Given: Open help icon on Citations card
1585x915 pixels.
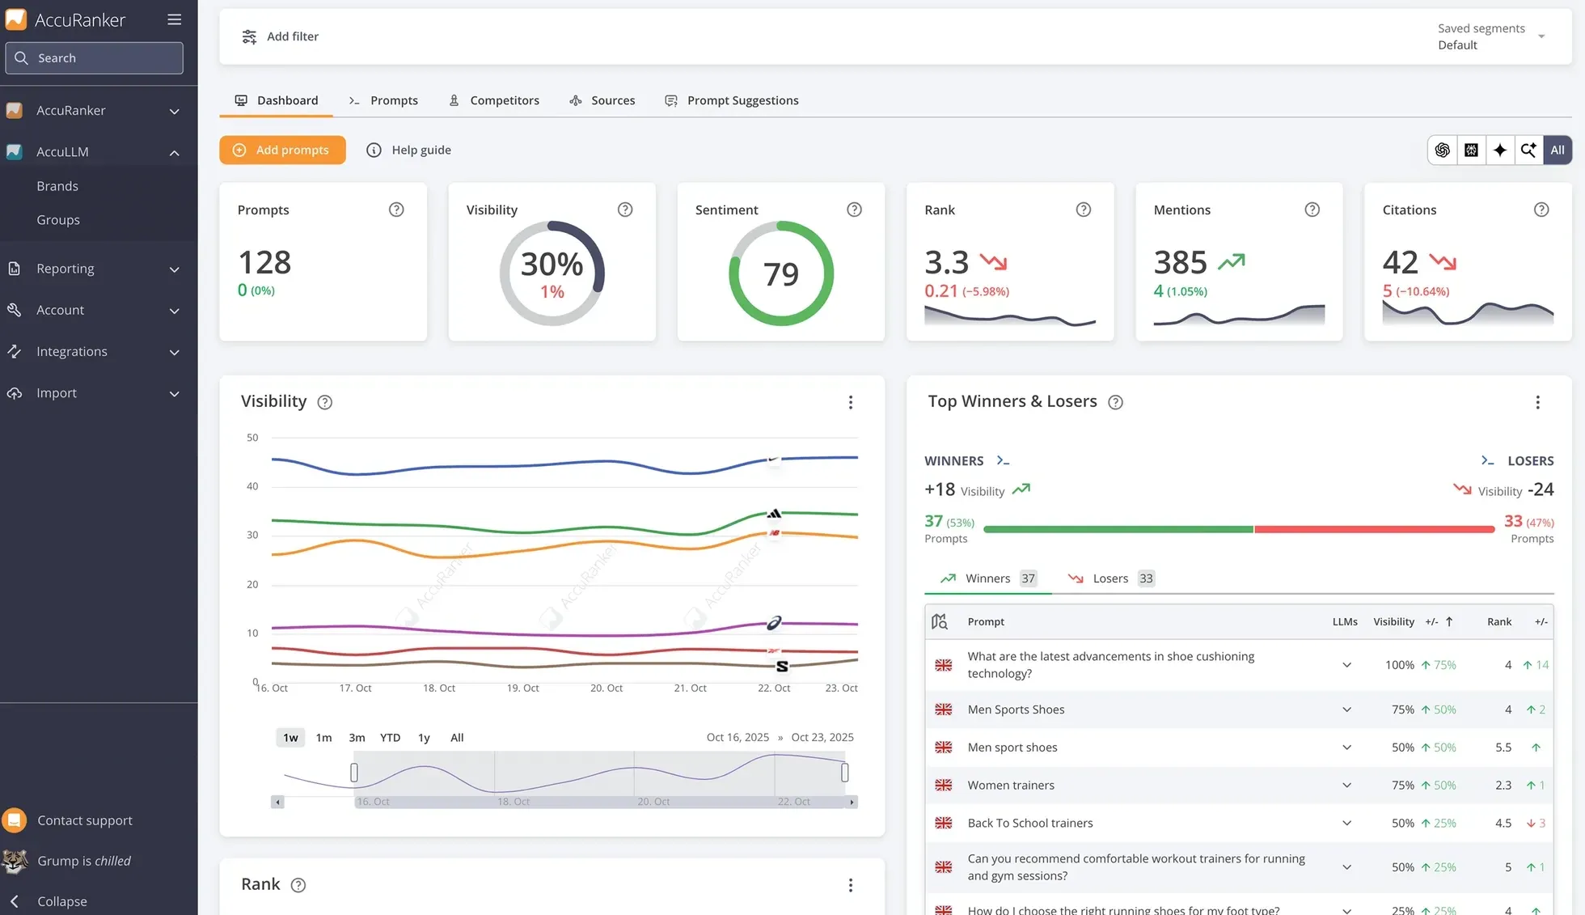Looking at the screenshot, I should pos(1541,210).
